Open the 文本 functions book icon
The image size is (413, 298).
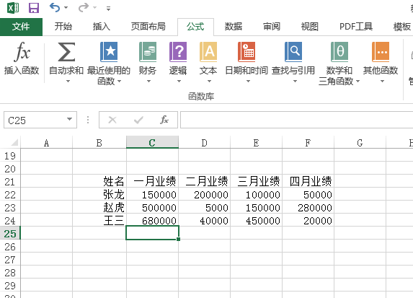coord(208,52)
